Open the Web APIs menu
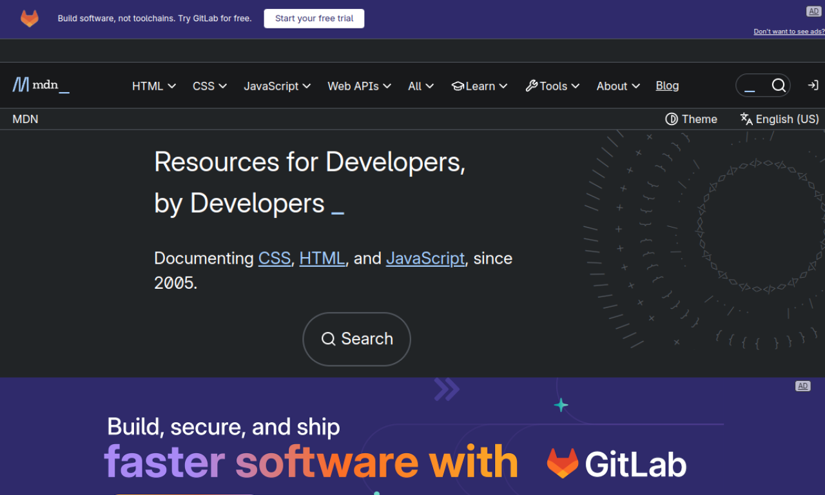Image resolution: width=825 pixels, height=495 pixels. [x=359, y=86]
